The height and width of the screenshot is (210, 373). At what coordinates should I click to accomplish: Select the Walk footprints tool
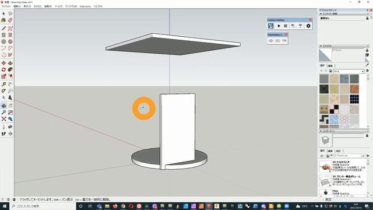pos(3,134)
